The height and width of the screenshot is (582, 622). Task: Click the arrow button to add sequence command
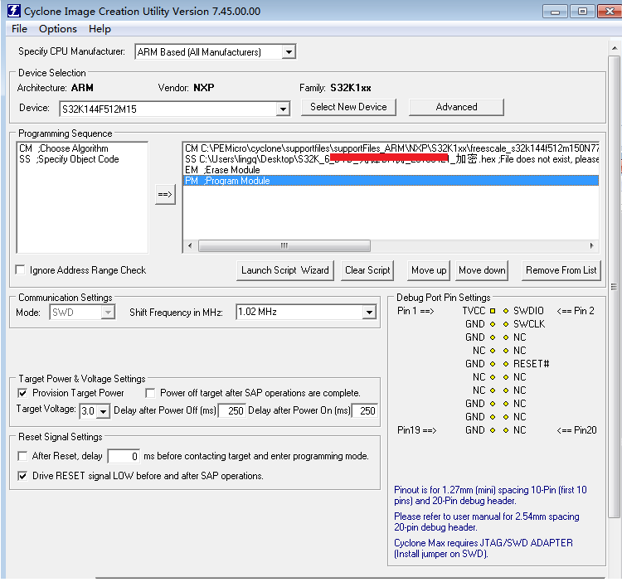165,194
